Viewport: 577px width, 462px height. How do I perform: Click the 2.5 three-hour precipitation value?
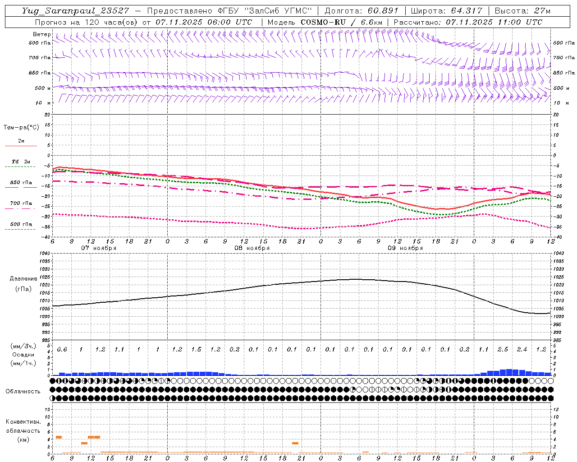503,350
